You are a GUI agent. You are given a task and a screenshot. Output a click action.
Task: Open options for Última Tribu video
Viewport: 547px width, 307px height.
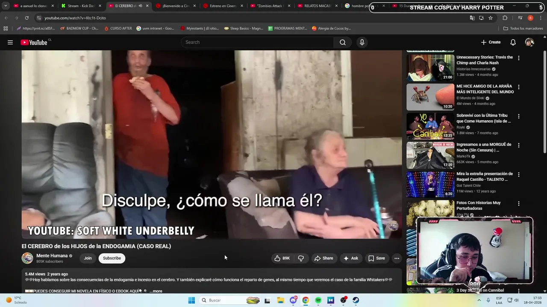coord(519,116)
